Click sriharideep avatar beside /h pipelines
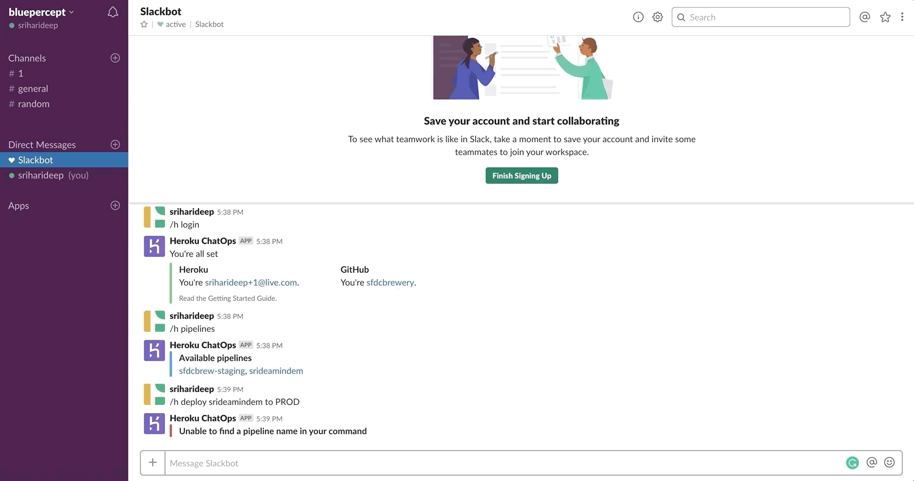The image size is (914, 481). pyautogui.click(x=154, y=321)
